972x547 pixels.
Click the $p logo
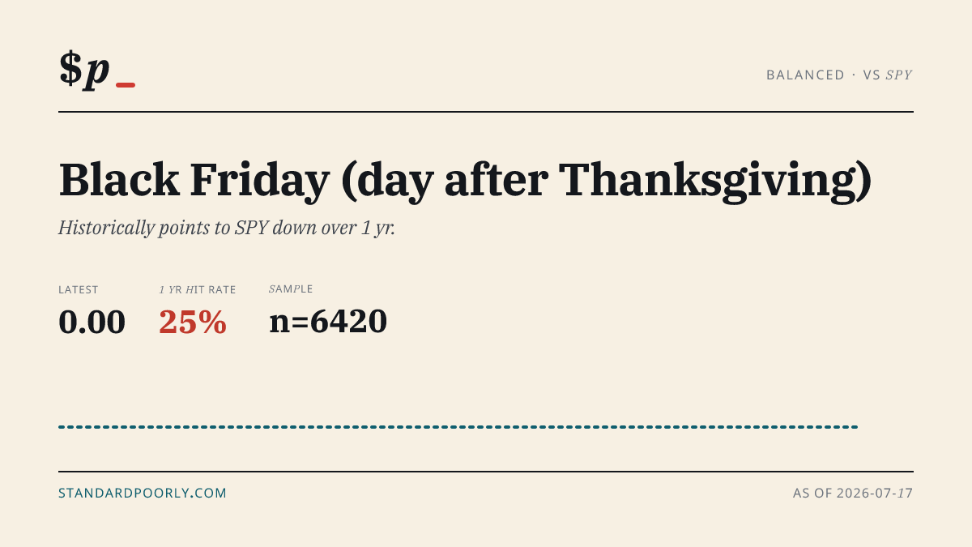84,69
